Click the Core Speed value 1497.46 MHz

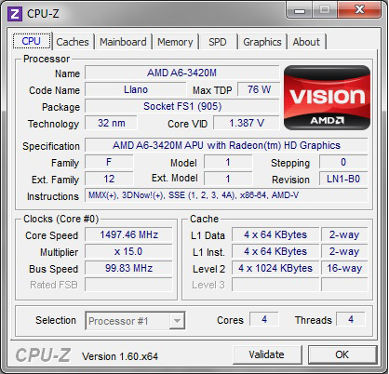(x=128, y=234)
